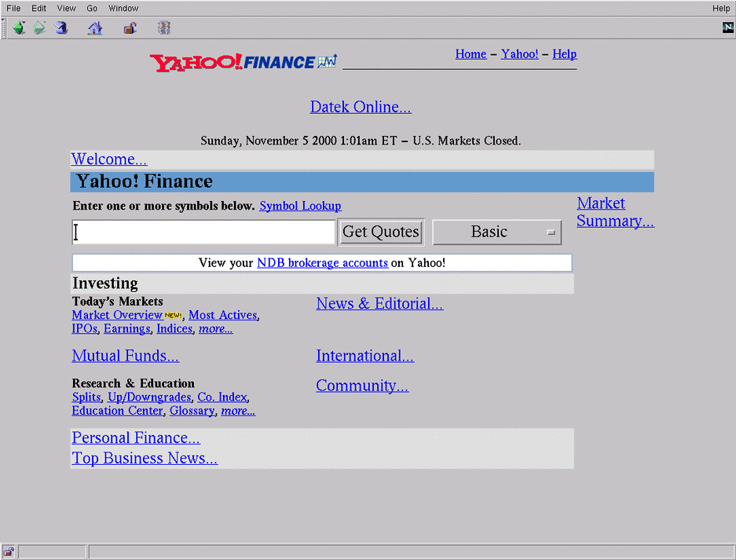
Task: Open the Basic quote type dropdown
Action: [x=496, y=232]
